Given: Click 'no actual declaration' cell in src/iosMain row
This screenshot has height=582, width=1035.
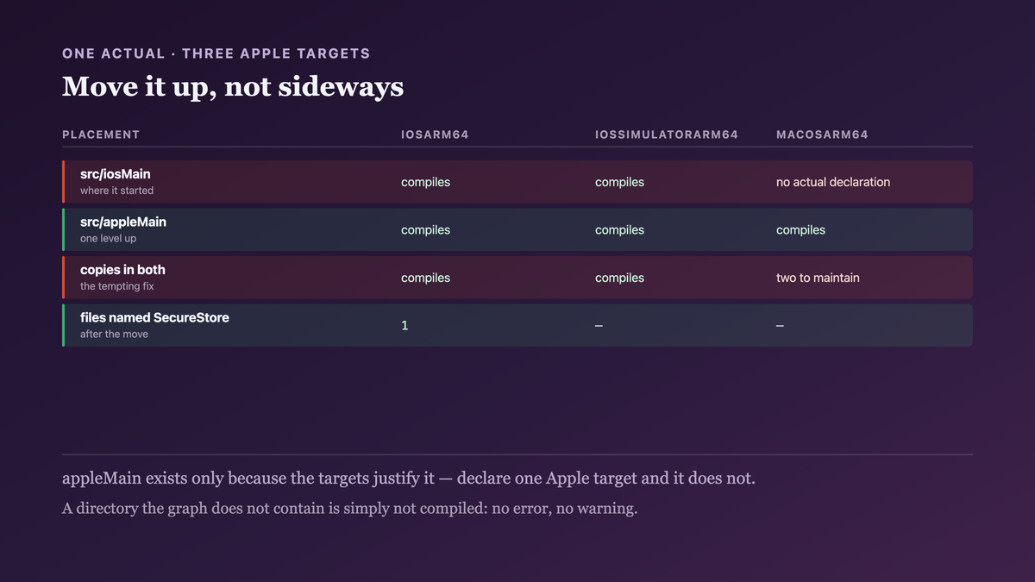Looking at the screenshot, I should [x=833, y=182].
